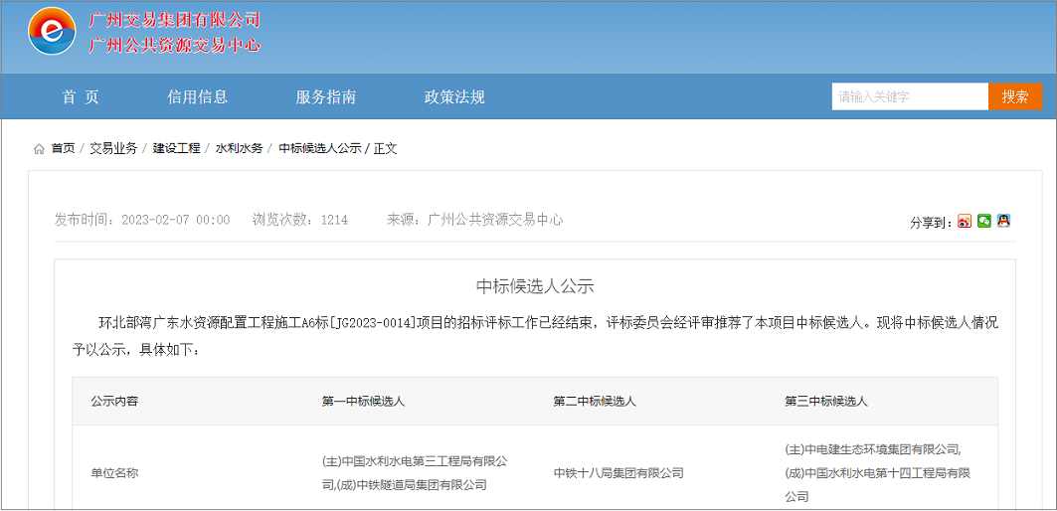Click the 广州交易集团有限公司 header title
The image size is (1057, 511).
(174, 20)
